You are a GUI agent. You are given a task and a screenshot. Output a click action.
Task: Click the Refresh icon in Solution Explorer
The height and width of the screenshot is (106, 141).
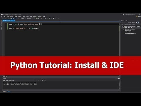pos(131,23)
